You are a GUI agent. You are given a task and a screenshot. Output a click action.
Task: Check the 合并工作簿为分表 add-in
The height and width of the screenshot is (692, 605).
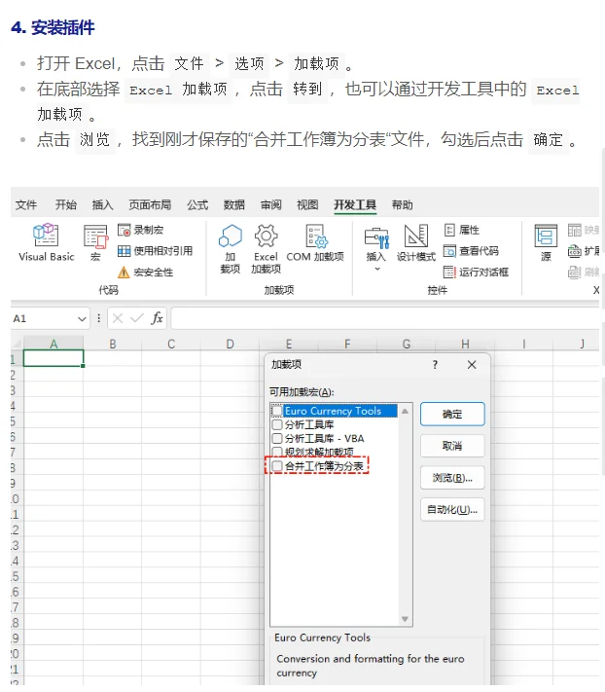coord(277,465)
